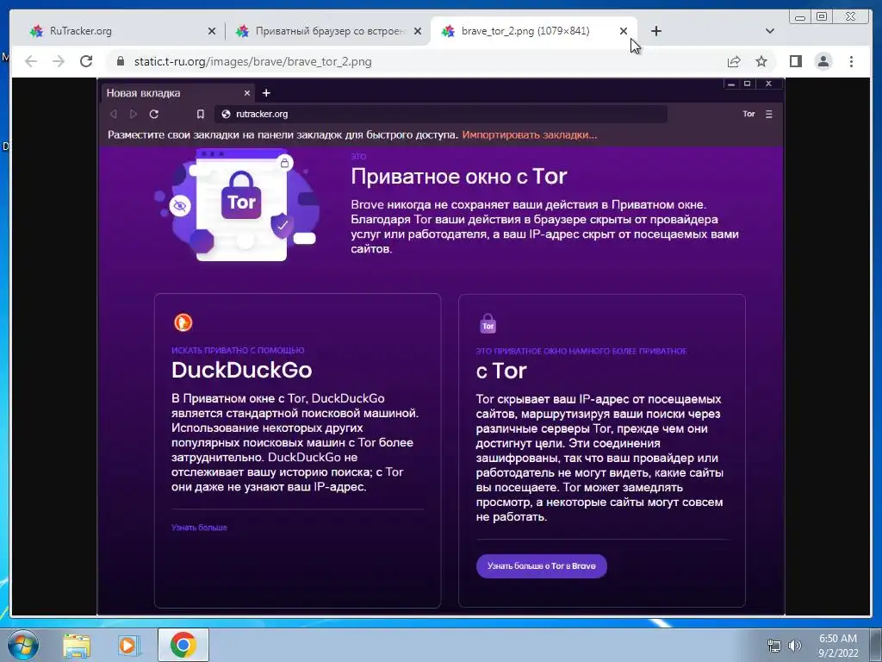Click the small Tor padlock card icon
This screenshot has height=662, width=882.
click(x=488, y=324)
